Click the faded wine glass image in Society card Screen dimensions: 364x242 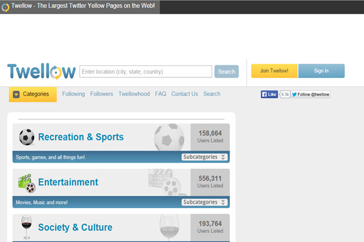pos(169,227)
